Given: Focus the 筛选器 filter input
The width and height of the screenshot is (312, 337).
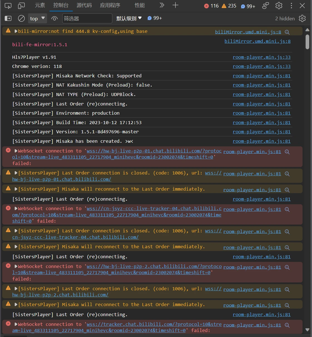Looking at the screenshot, I should (x=87, y=18).
